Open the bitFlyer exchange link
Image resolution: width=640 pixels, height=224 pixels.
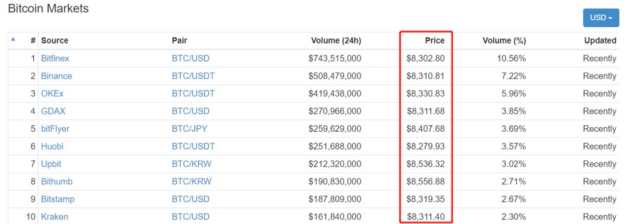pyautogui.click(x=55, y=129)
